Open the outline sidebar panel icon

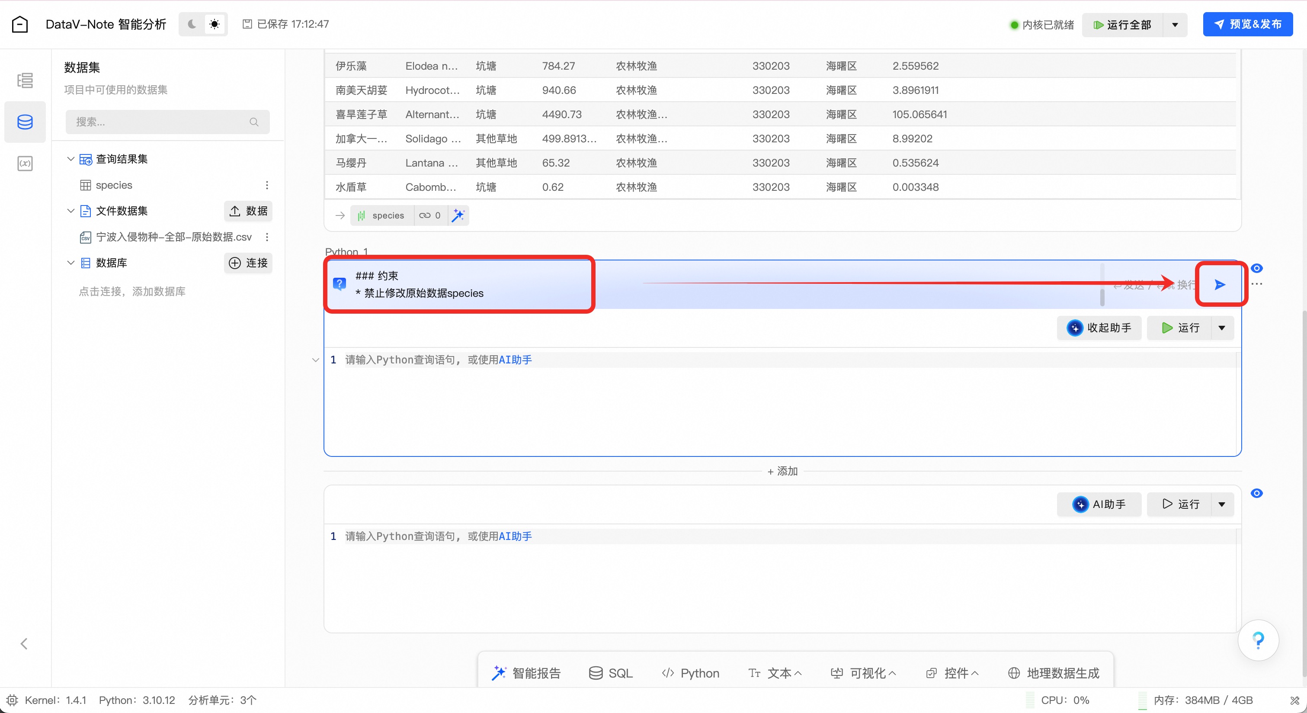click(x=25, y=80)
